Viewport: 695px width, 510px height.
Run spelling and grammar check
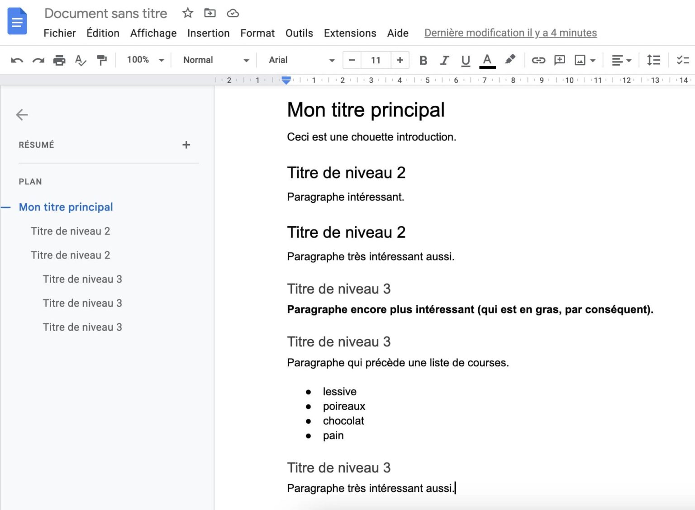[x=81, y=60]
